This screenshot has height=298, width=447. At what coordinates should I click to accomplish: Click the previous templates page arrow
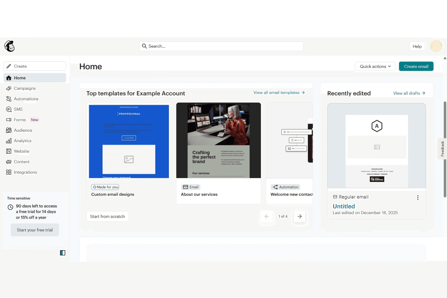point(267,216)
